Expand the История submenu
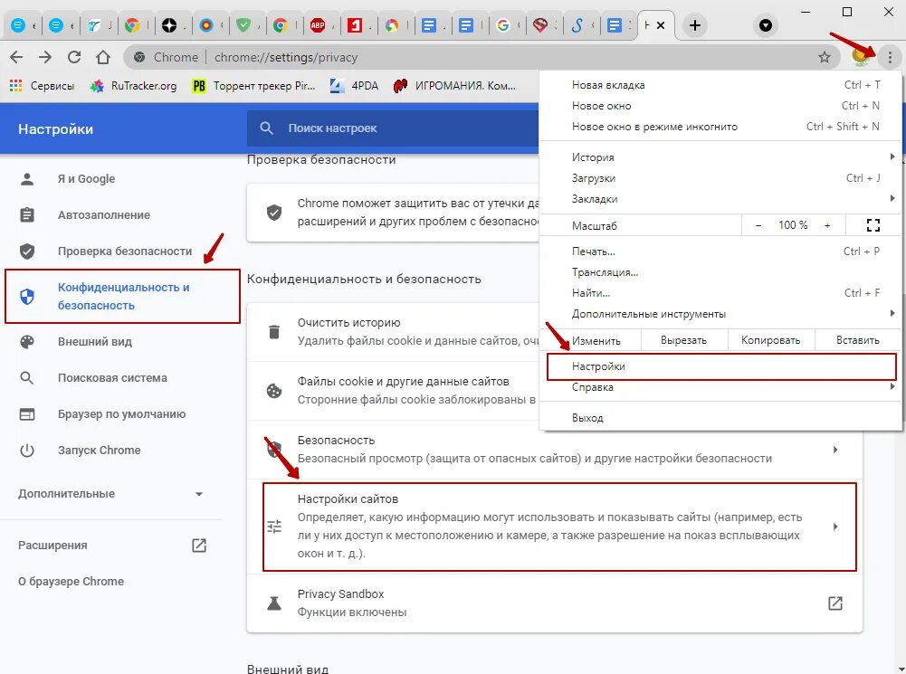The height and width of the screenshot is (674, 906). 720,157
